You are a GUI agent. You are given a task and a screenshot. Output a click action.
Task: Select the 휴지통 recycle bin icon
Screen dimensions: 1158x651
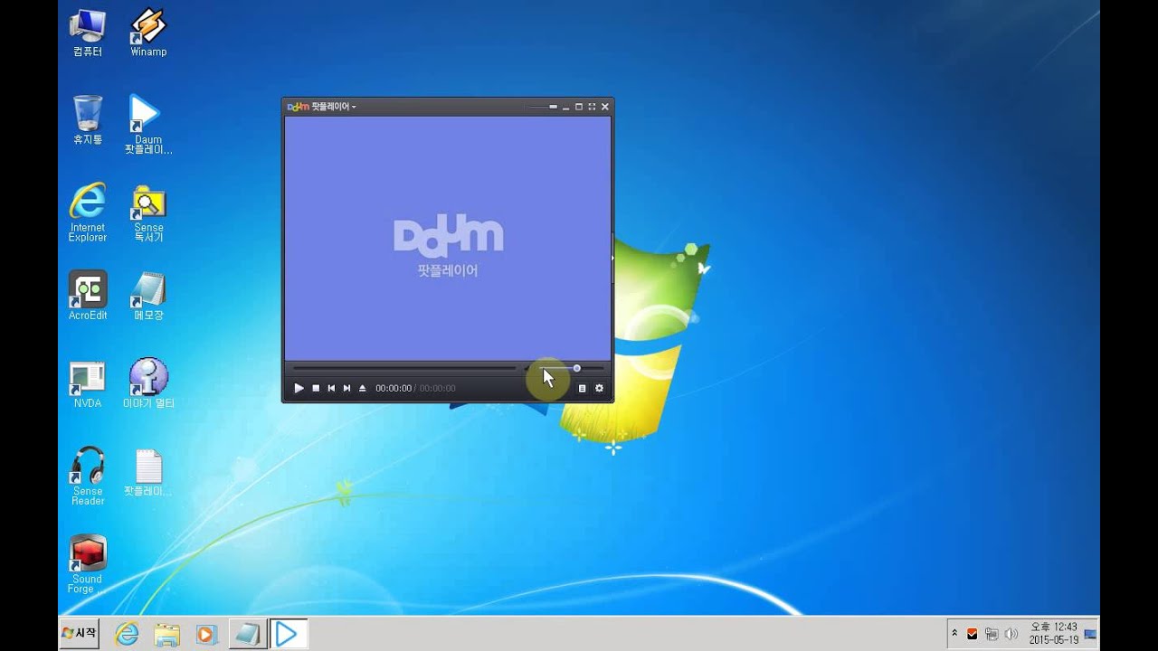[88, 119]
